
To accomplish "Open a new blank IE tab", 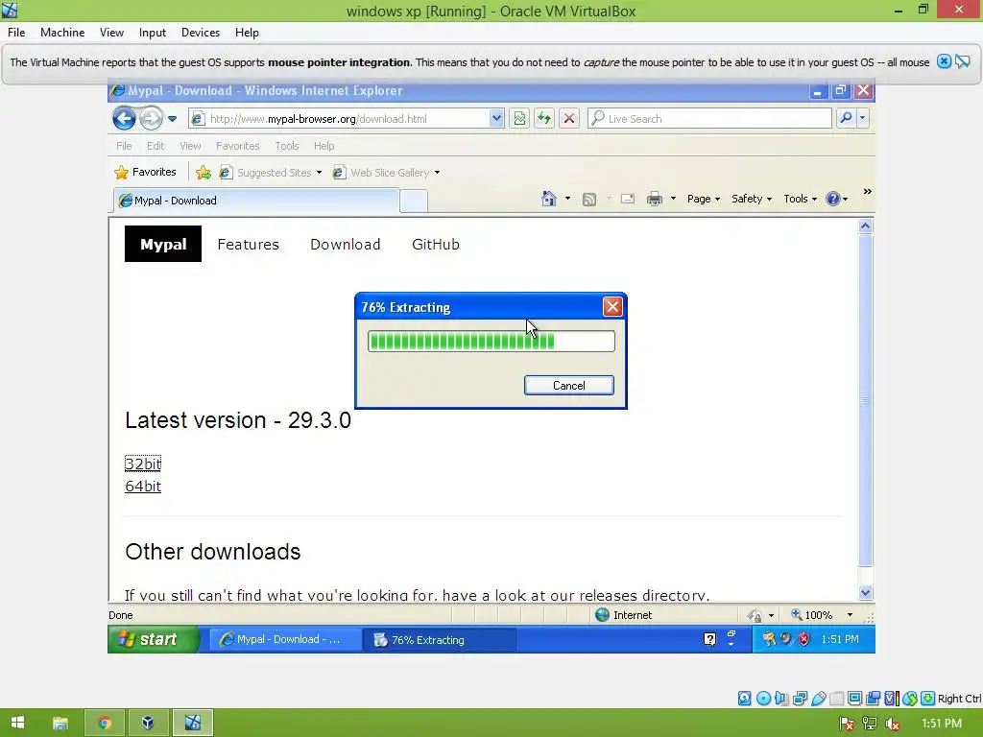I will tap(413, 201).
